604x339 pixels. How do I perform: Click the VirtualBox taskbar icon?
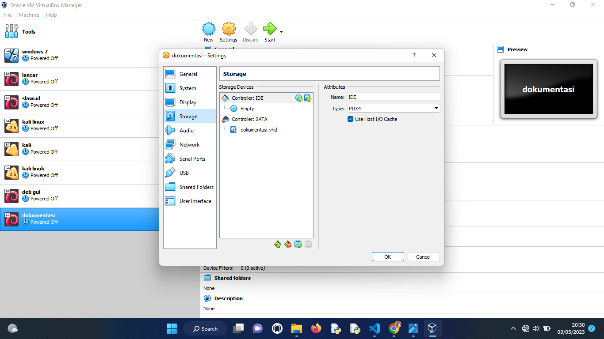coord(432,328)
